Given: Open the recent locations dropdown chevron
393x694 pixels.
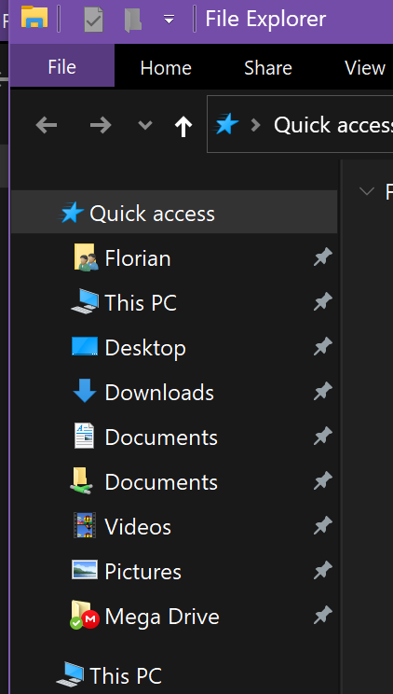Looking at the screenshot, I should [x=145, y=125].
